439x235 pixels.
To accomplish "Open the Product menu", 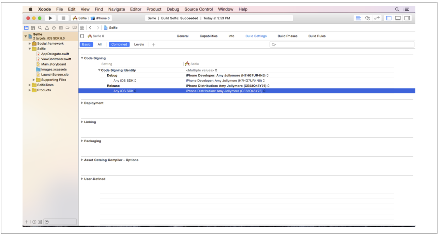I will (154, 9).
